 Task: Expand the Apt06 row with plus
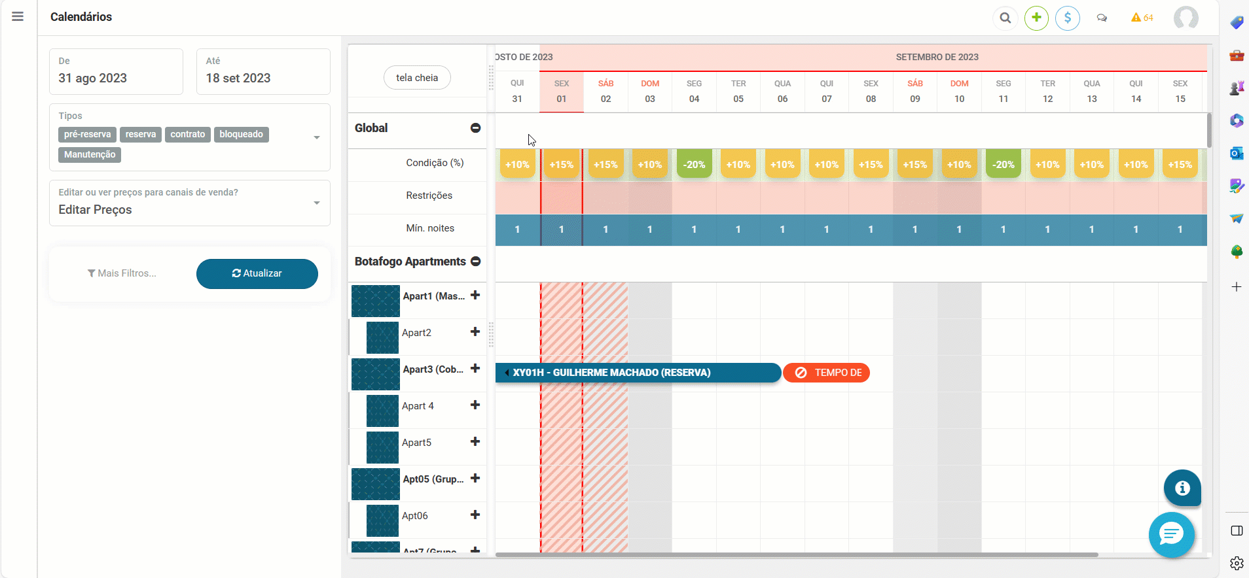click(475, 515)
